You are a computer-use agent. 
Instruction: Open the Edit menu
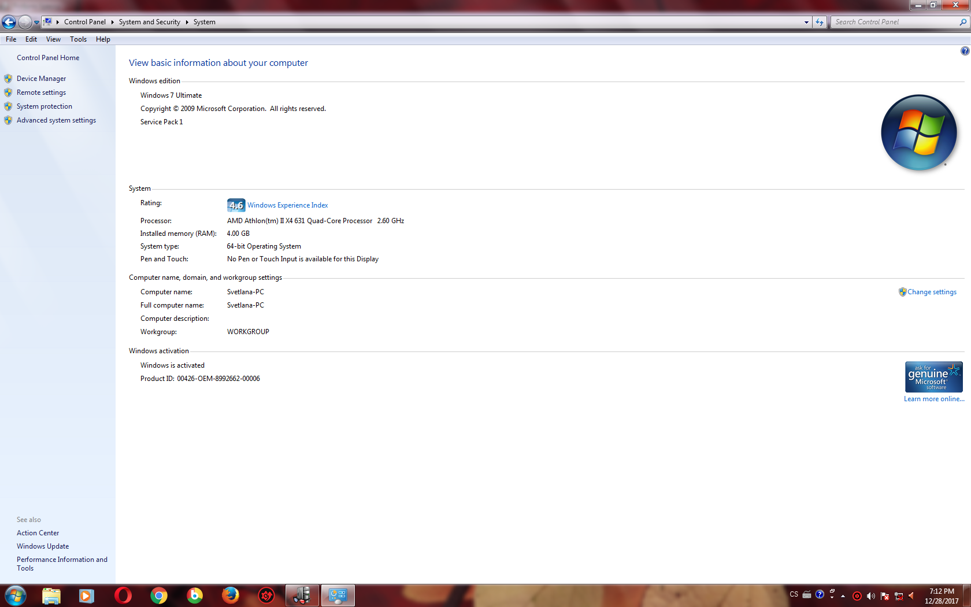point(31,39)
